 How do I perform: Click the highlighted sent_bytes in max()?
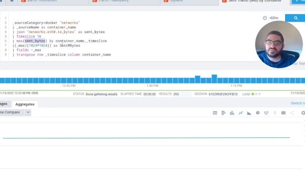pyautogui.click(x=35, y=41)
